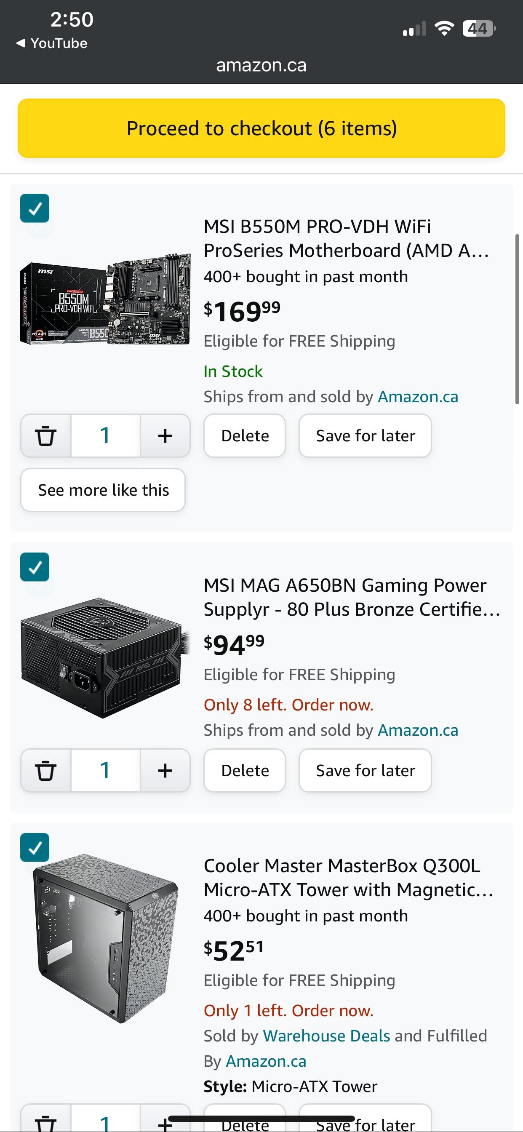Tap the trash icon beside the motherboard quantity
This screenshot has width=523, height=1132.
pos(46,435)
